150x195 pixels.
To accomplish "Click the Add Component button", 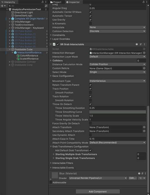I will pos(98,192).
